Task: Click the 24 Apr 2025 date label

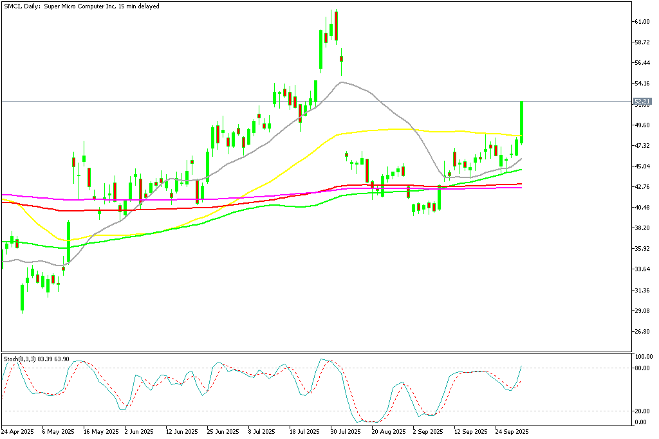Action: point(18,432)
